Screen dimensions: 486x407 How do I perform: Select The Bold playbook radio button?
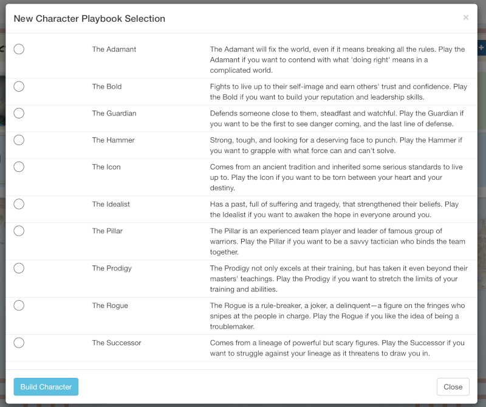coord(18,86)
